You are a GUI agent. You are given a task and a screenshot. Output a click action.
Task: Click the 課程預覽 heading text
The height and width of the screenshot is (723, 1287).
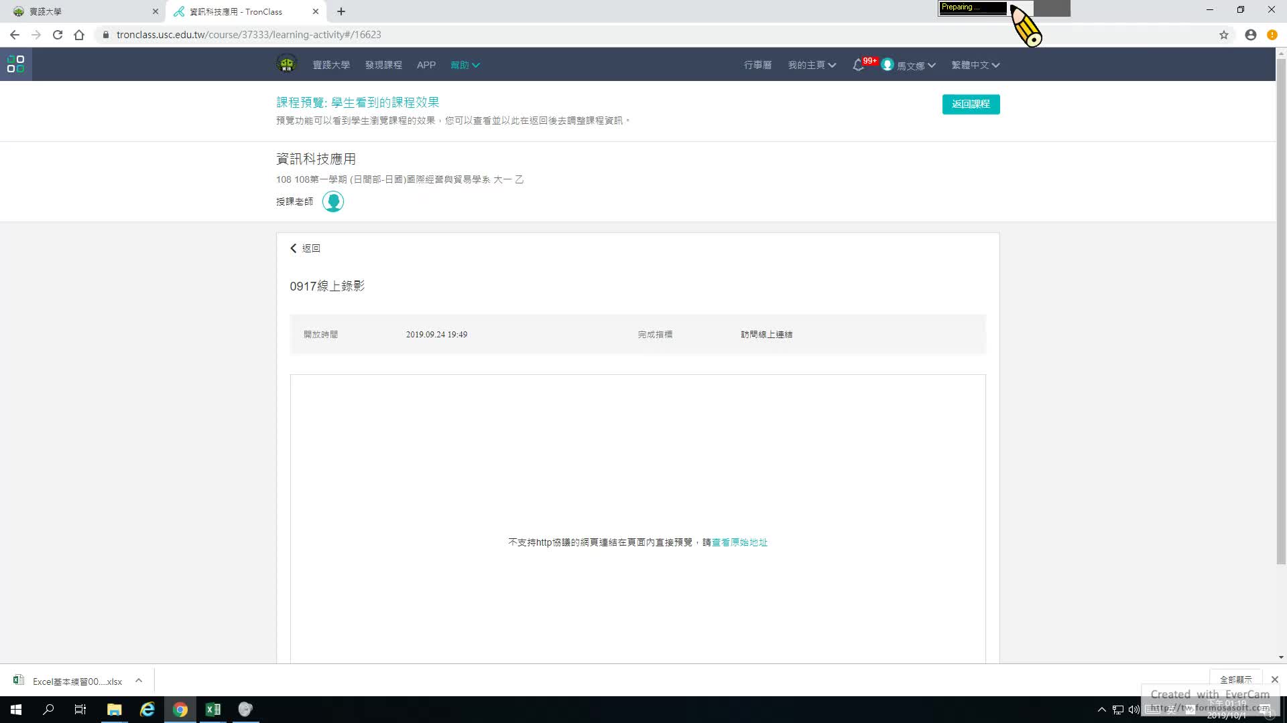tap(357, 102)
